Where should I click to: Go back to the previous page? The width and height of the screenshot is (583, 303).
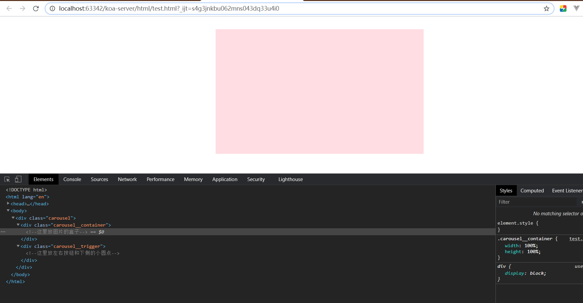tap(9, 9)
